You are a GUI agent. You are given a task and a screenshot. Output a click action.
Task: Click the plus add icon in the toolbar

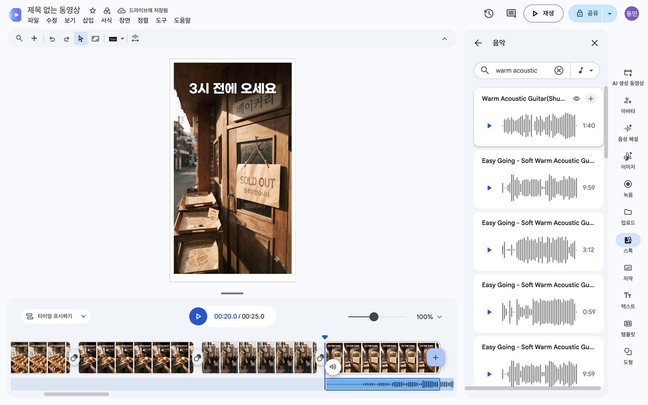[x=34, y=38]
